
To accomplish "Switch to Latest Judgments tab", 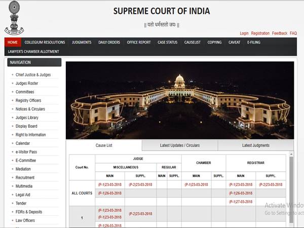I will [256, 145].
